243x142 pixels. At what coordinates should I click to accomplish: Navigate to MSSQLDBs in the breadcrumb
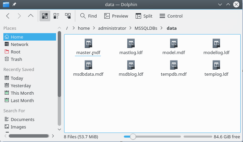146,28
